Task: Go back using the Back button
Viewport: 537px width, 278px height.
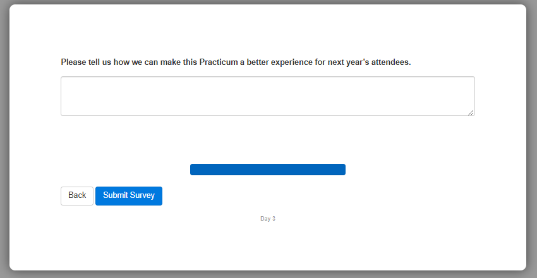Action: click(x=77, y=196)
